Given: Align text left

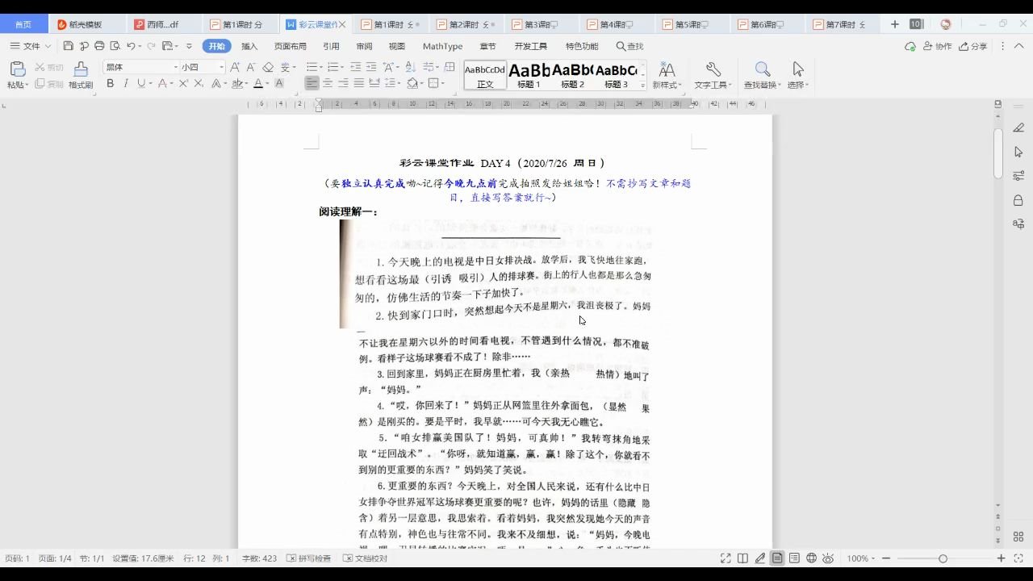Looking at the screenshot, I should click(x=312, y=83).
